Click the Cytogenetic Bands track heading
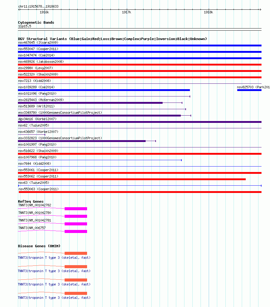 (x=36, y=22)
